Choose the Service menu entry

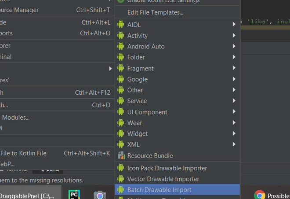click(137, 101)
